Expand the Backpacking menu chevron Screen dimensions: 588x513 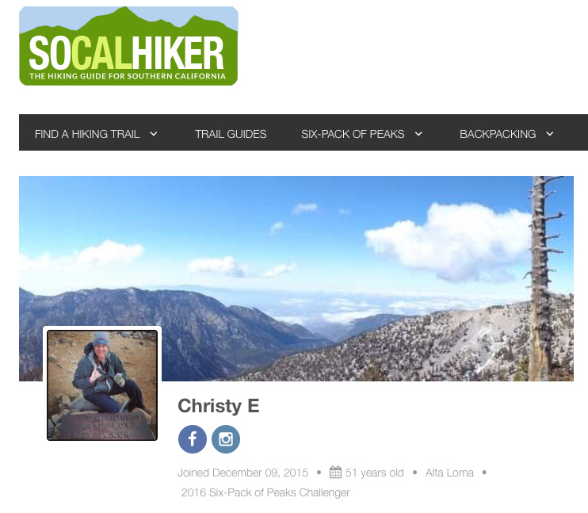(x=550, y=133)
